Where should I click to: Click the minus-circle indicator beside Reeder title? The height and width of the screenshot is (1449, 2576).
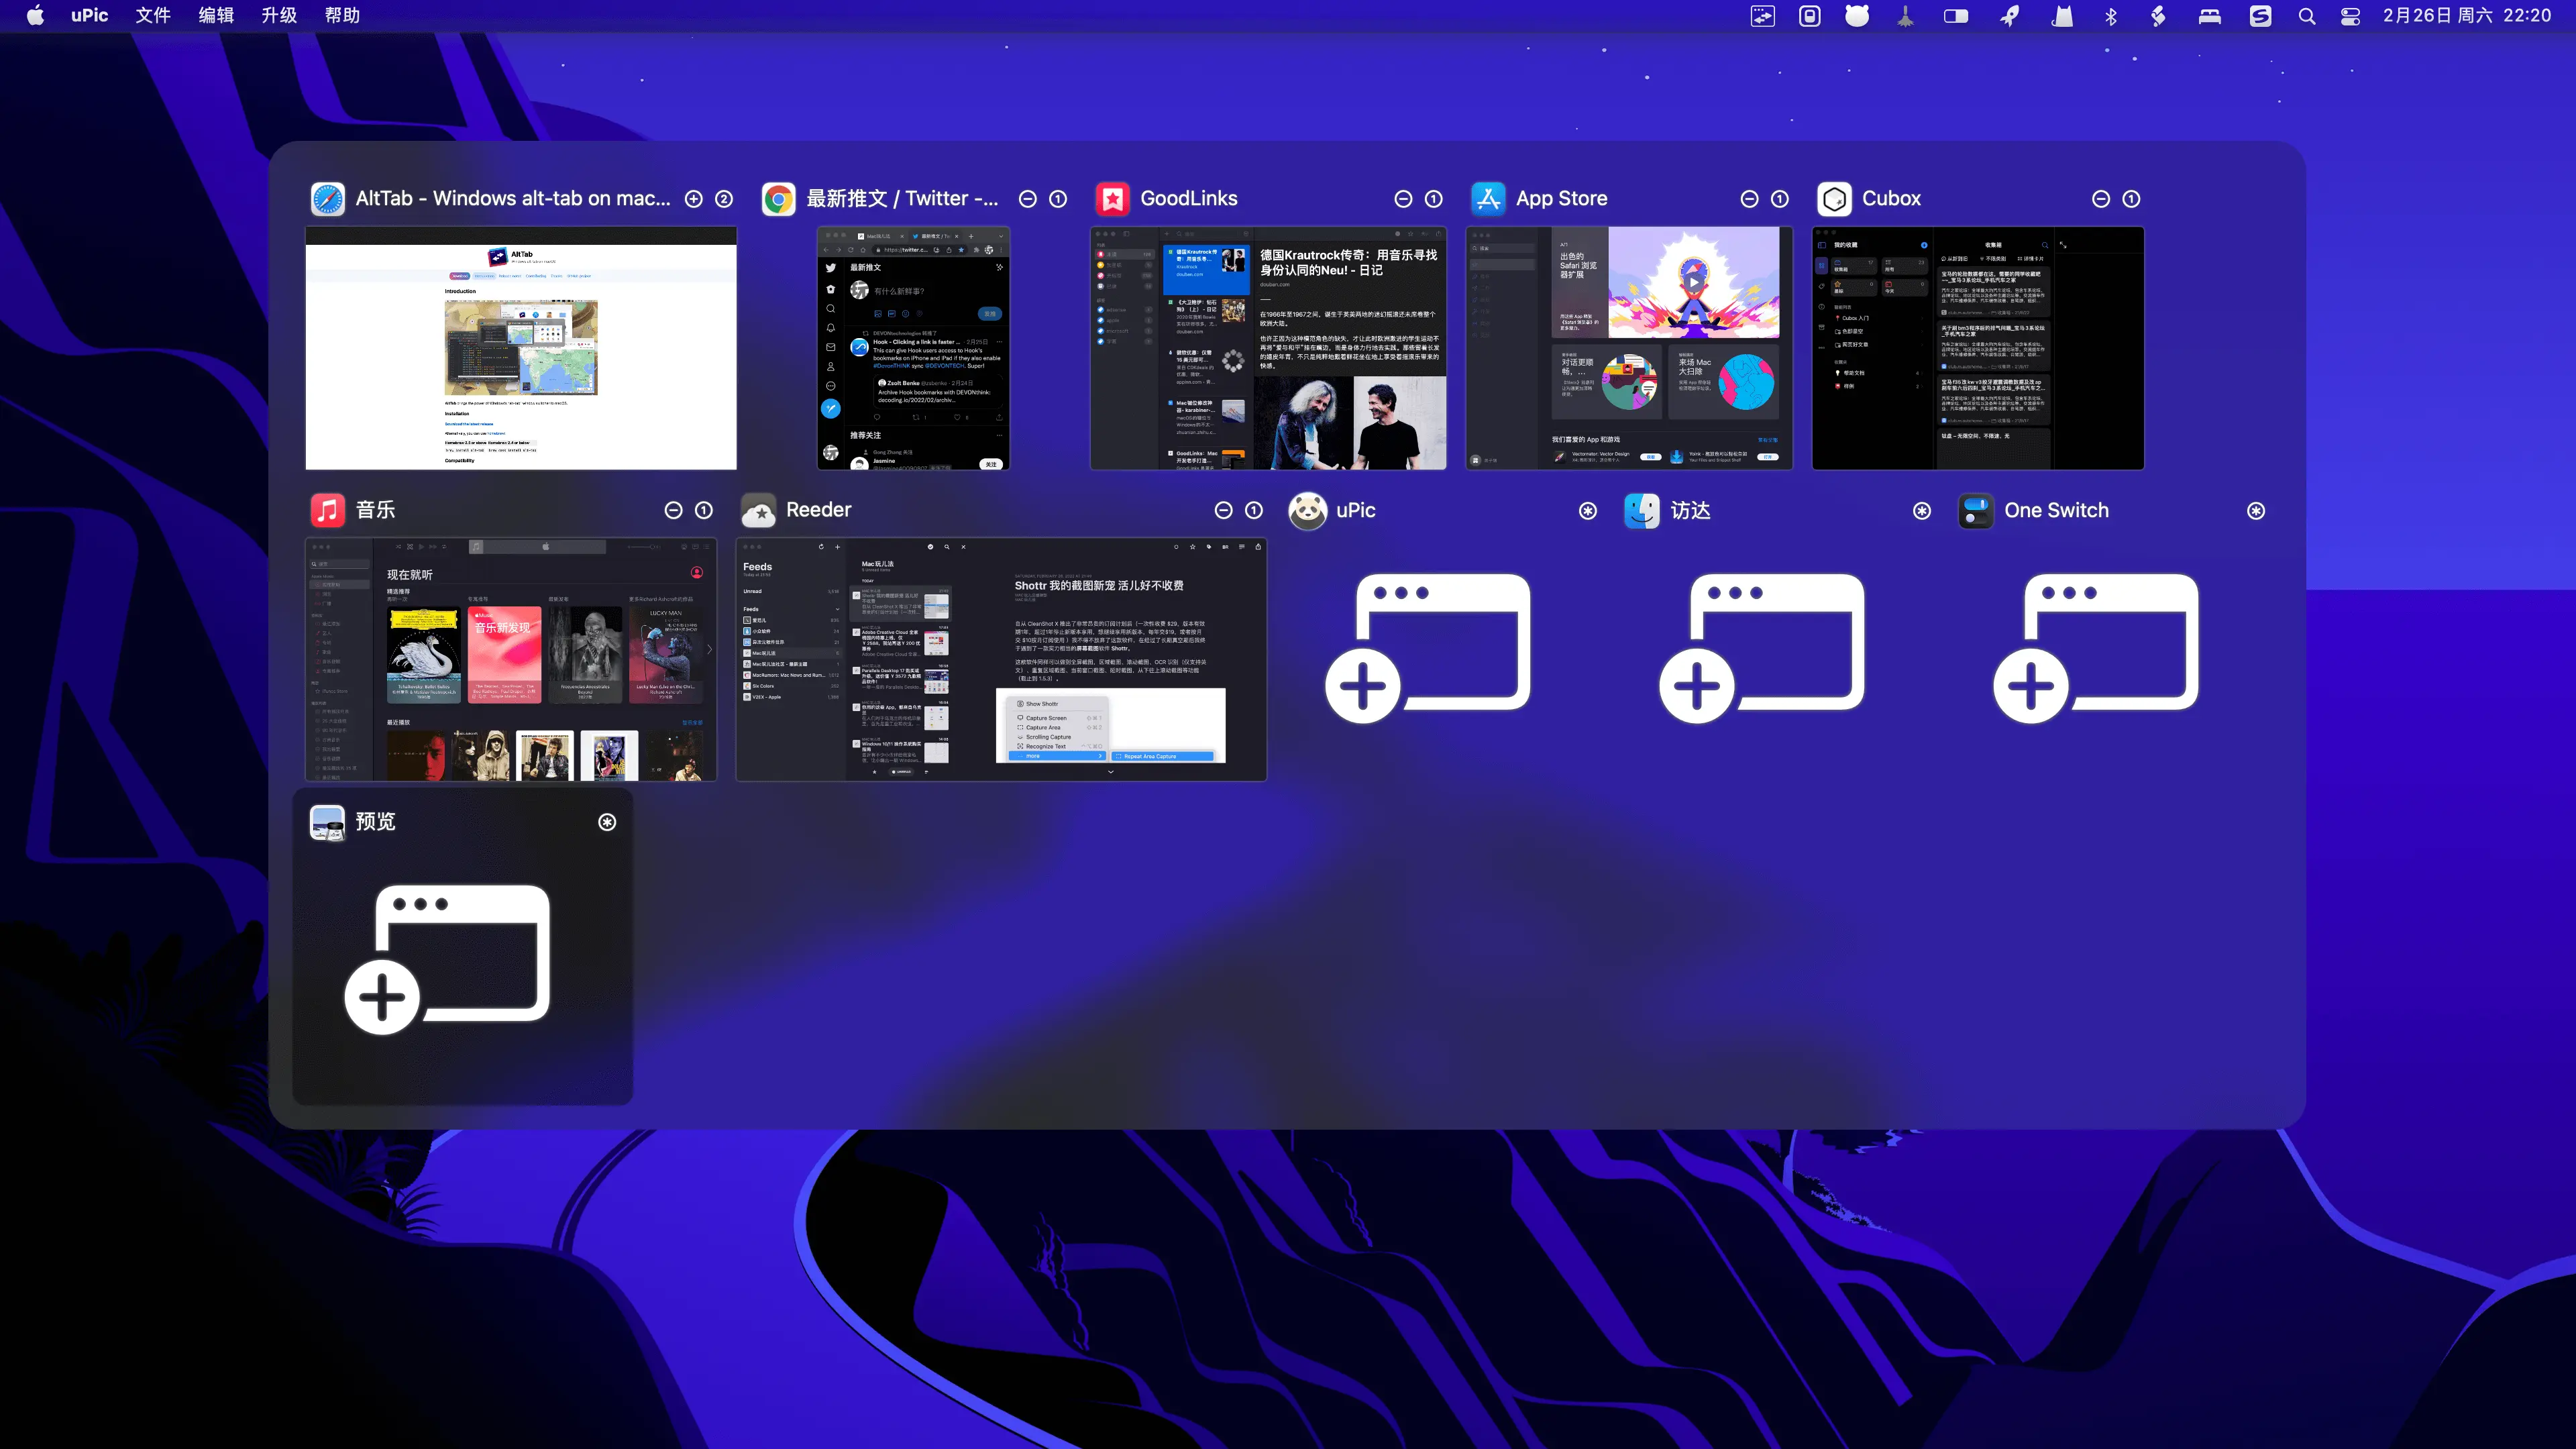[1223, 510]
